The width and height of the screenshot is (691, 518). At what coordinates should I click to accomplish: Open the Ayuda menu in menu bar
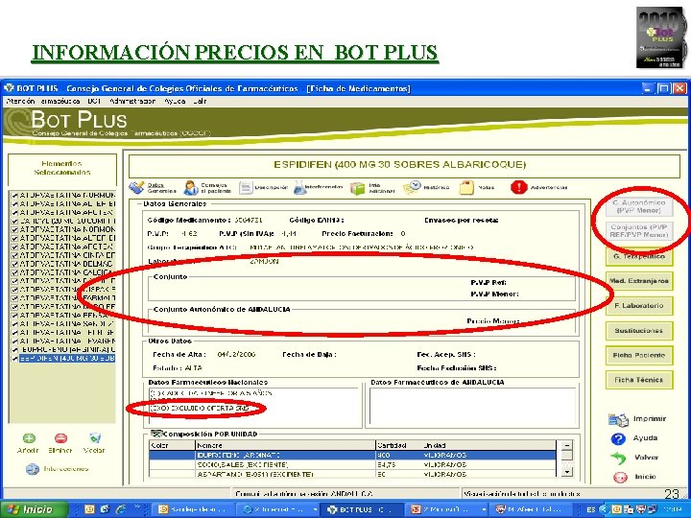pyautogui.click(x=175, y=102)
